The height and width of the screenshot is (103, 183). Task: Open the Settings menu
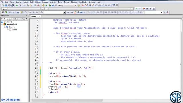pyautogui.click(x=92, y=2)
